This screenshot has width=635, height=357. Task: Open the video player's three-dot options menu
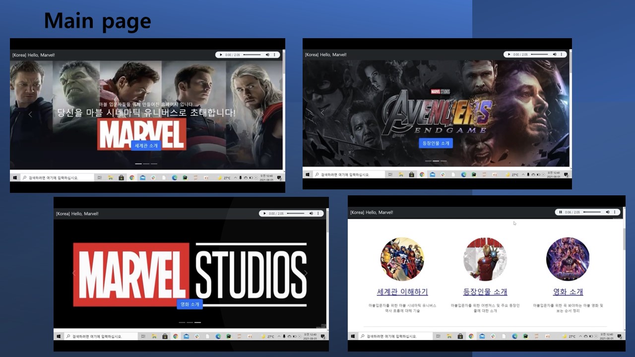[274, 55]
